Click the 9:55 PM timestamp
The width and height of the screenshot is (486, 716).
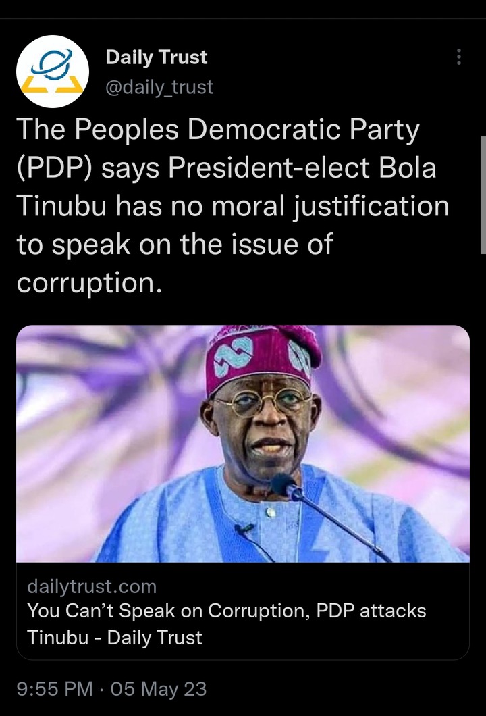point(55,688)
